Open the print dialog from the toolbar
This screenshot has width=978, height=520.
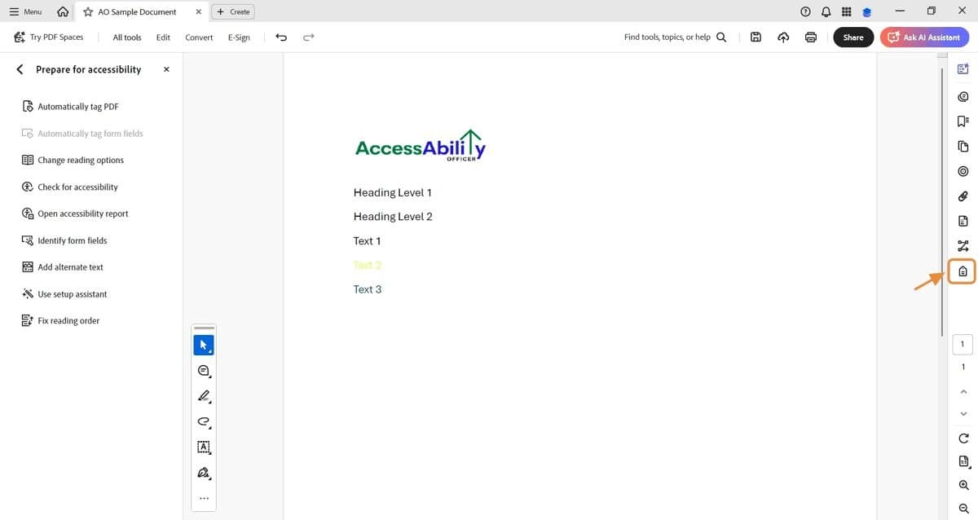(810, 37)
